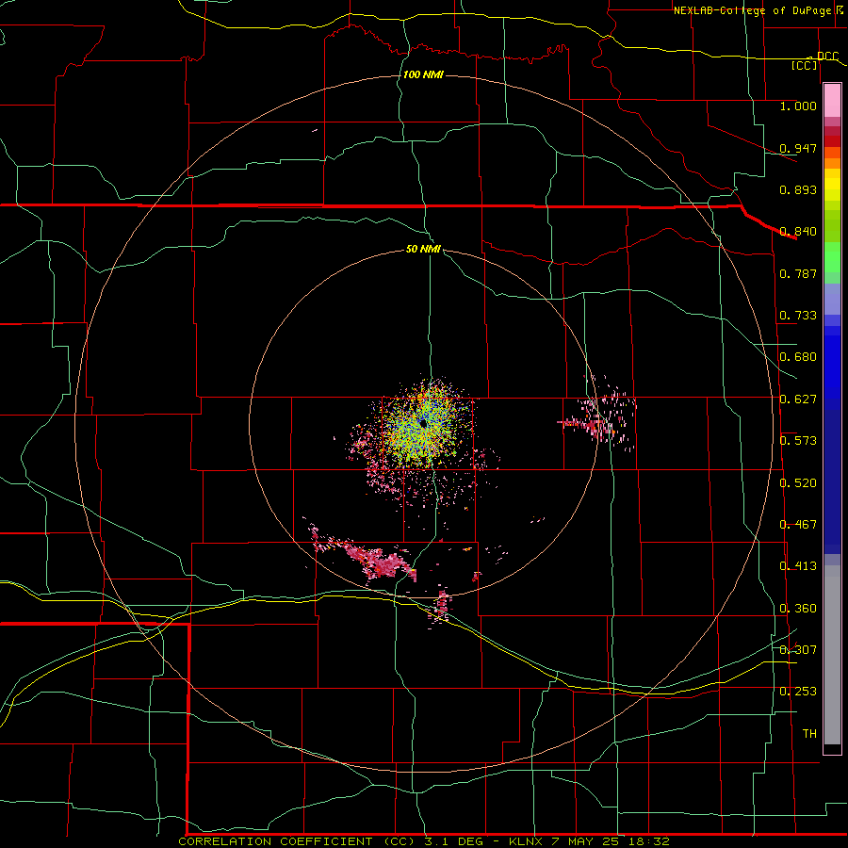Click the KLNX radar site at the echo center
Screen dimensions: 848x848
(423, 423)
